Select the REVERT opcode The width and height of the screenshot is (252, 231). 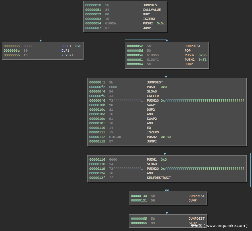(67, 55)
